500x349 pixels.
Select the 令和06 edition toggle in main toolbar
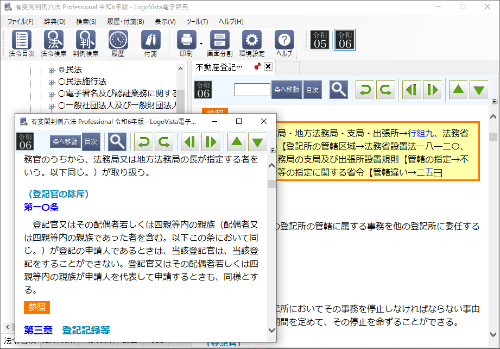tap(345, 40)
